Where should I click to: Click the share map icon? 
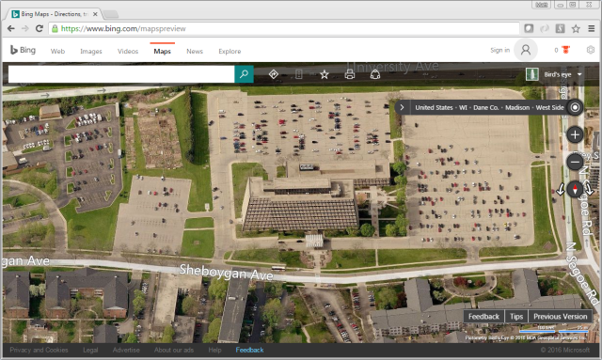coord(375,74)
